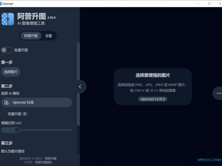Click the 选择 AI 模型 label
This screenshot has height=166, width=222.
click(10, 93)
